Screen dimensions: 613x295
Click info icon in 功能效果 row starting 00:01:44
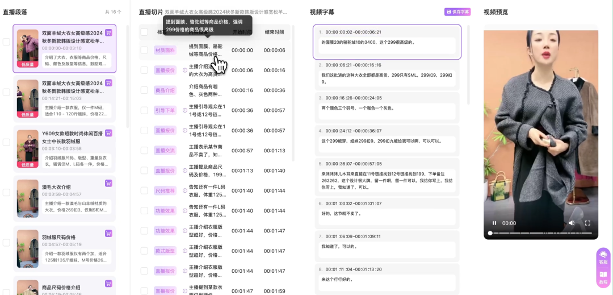pyautogui.click(x=185, y=231)
